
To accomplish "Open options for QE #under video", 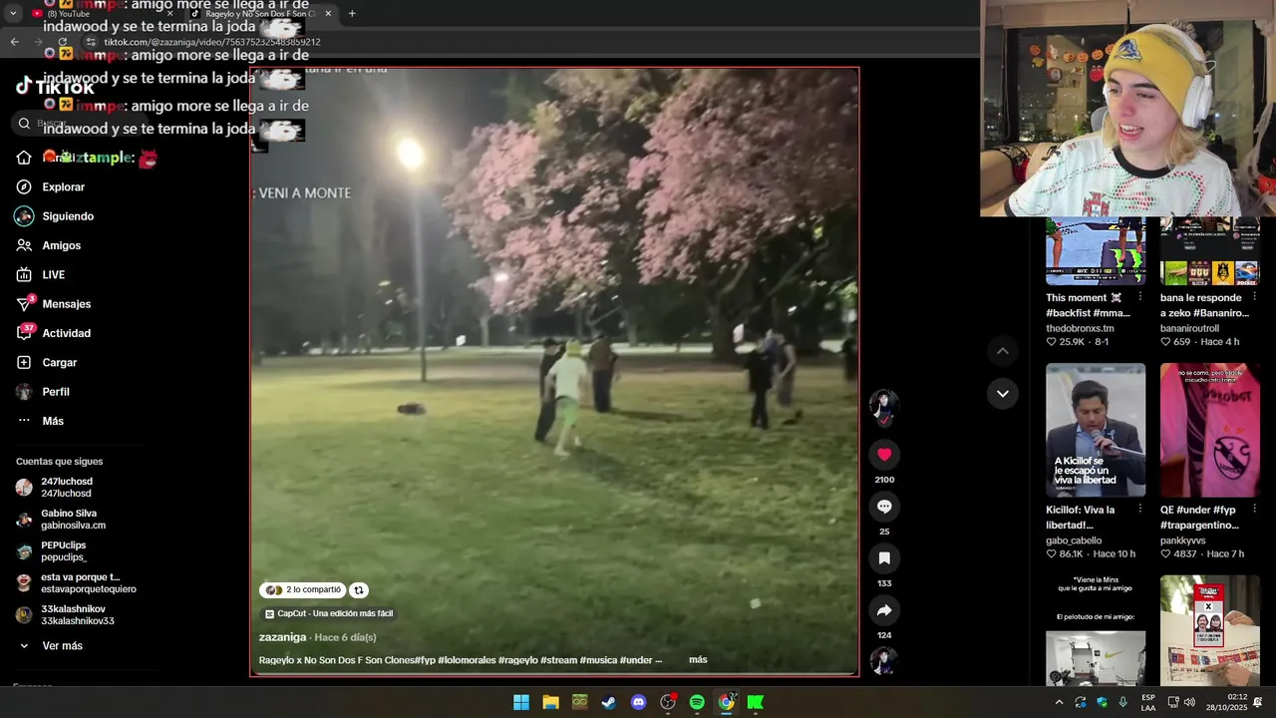I will click(1255, 510).
